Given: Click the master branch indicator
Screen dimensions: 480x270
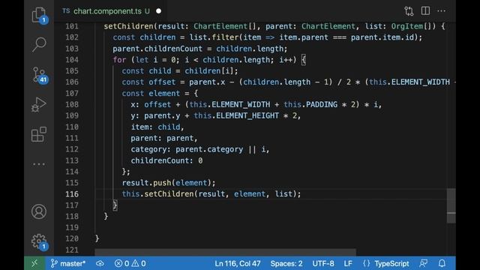Looking at the screenshot, I should tap(68, 263).
